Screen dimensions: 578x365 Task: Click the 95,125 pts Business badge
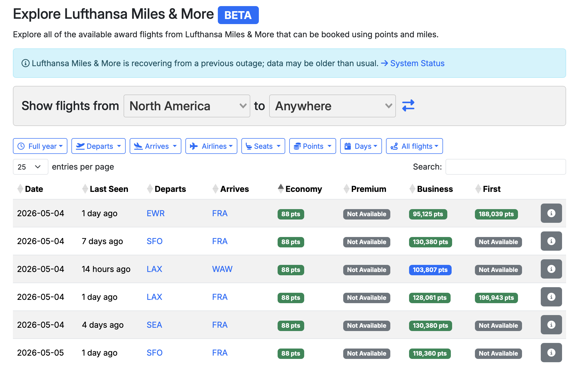(x=428, y=214)
